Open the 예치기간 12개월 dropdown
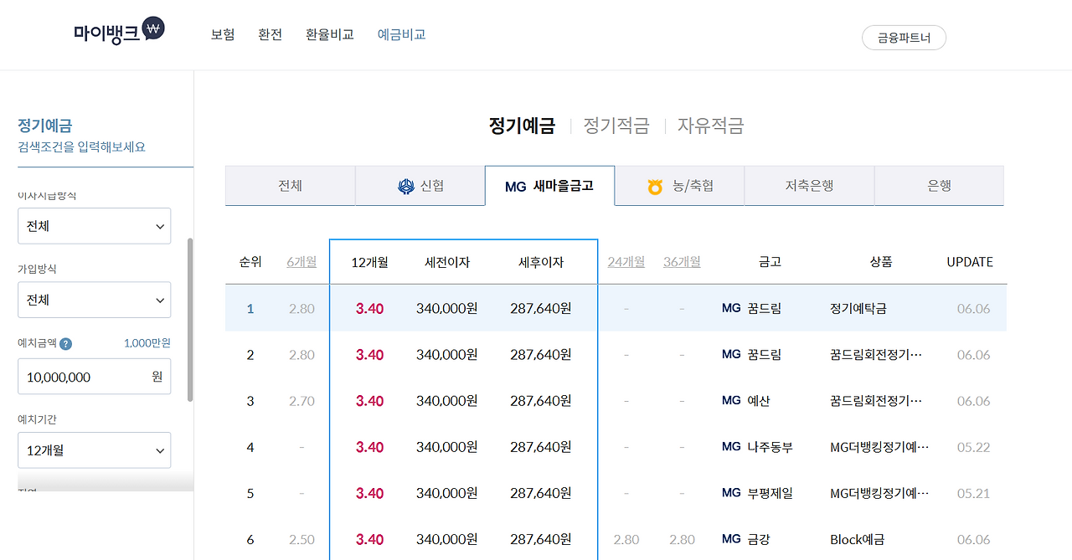The width and height of the screenshot is (1072, 560). [95, 450]
